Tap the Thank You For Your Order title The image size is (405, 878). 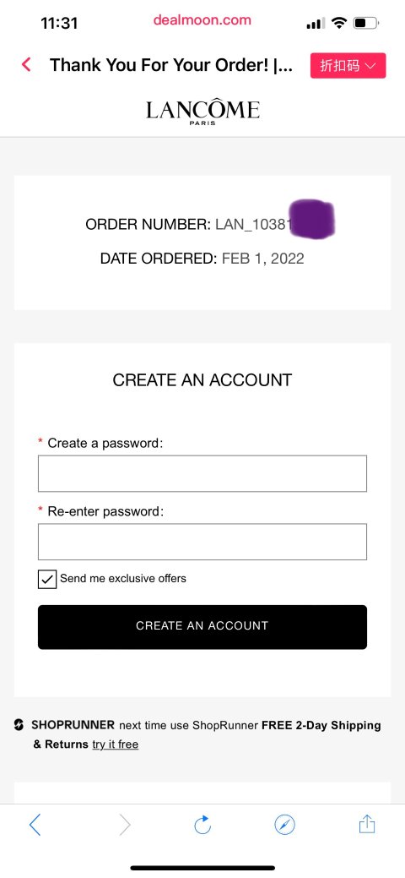click(x=171, y=65)
